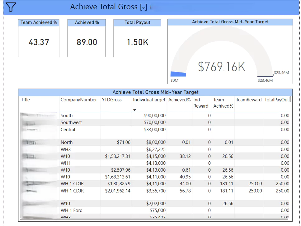Click the Achieve Total Gross table title

tap(155, 92)
